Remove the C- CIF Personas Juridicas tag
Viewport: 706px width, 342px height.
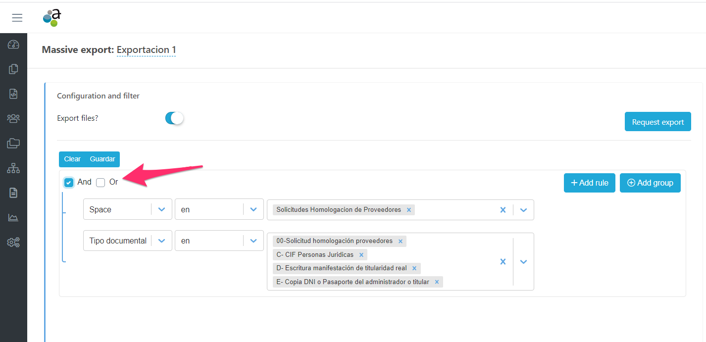(x=361, y=255)
